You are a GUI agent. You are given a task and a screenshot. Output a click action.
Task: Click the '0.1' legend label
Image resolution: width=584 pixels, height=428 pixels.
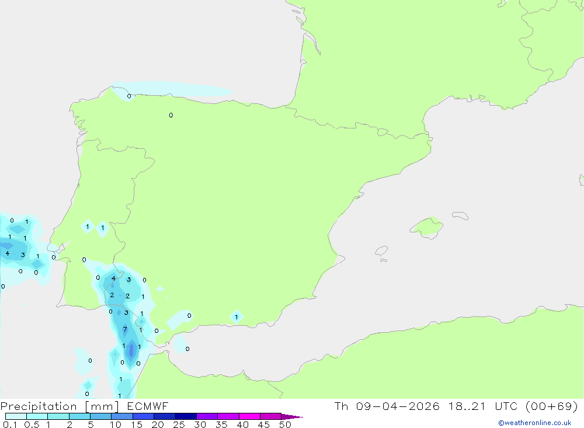pos(10,424)
